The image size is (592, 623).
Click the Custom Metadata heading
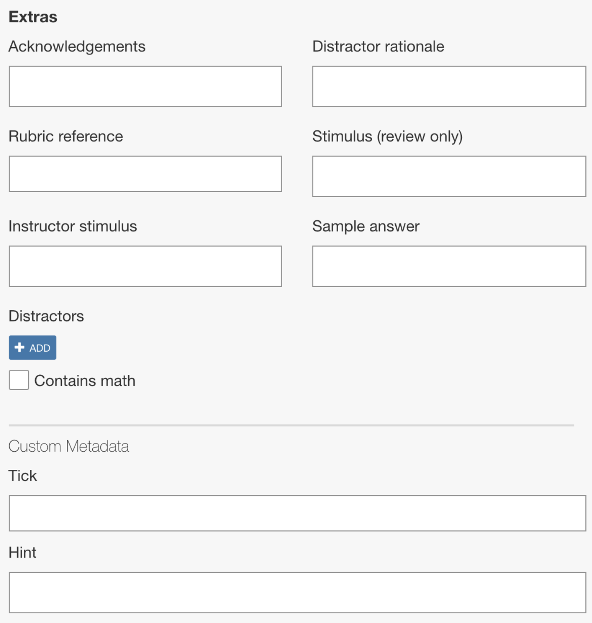[68, 446]
